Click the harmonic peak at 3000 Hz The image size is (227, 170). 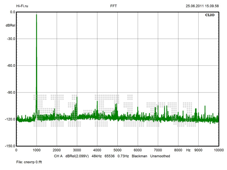pyautogui.click(x=77, y=97)
